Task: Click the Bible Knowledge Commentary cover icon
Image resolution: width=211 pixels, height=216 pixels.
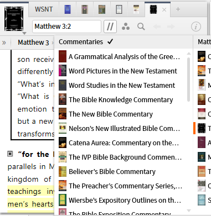Action: coord(63,99)
